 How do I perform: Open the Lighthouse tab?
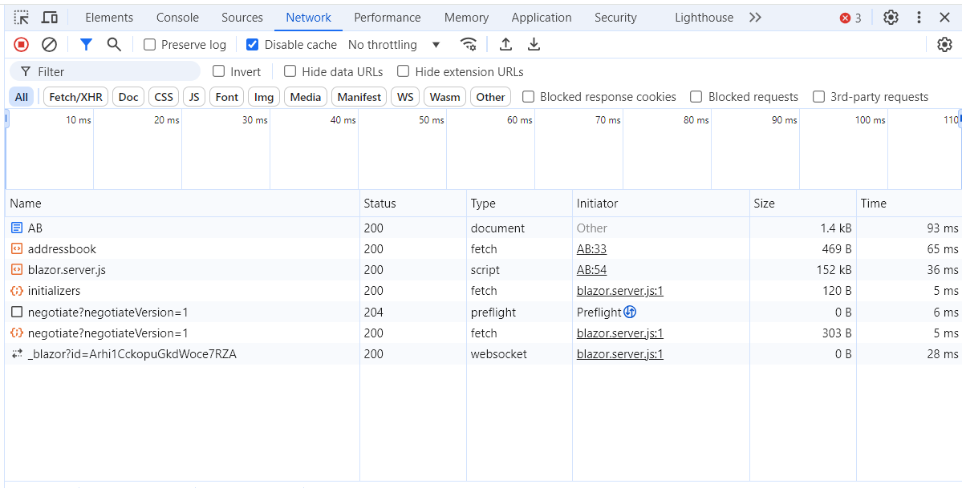(x=704, y=18)
